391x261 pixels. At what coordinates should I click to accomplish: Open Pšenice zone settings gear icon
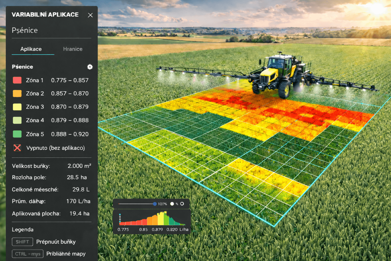coord(90,67)
